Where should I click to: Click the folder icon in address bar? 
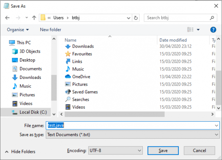point(43,18)
